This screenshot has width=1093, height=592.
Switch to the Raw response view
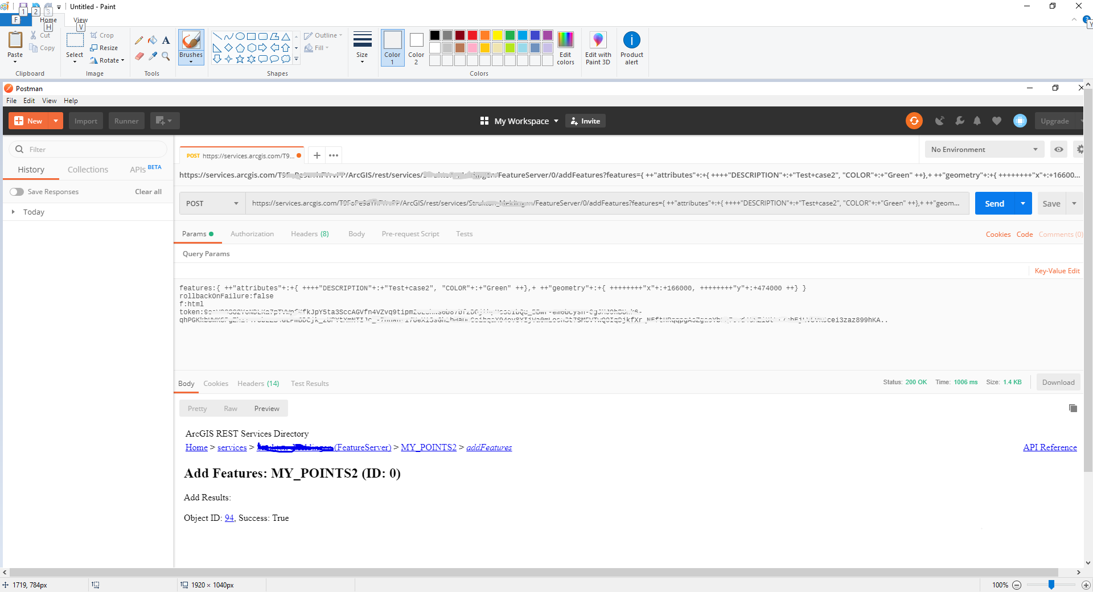click(231, 409)
